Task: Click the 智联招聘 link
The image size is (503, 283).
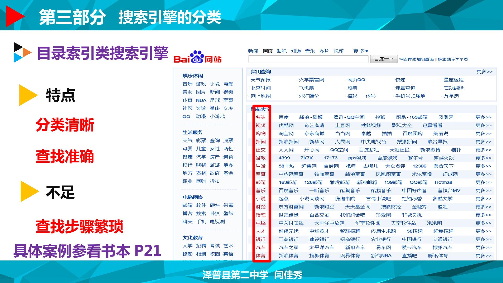Action: point(350,231)
